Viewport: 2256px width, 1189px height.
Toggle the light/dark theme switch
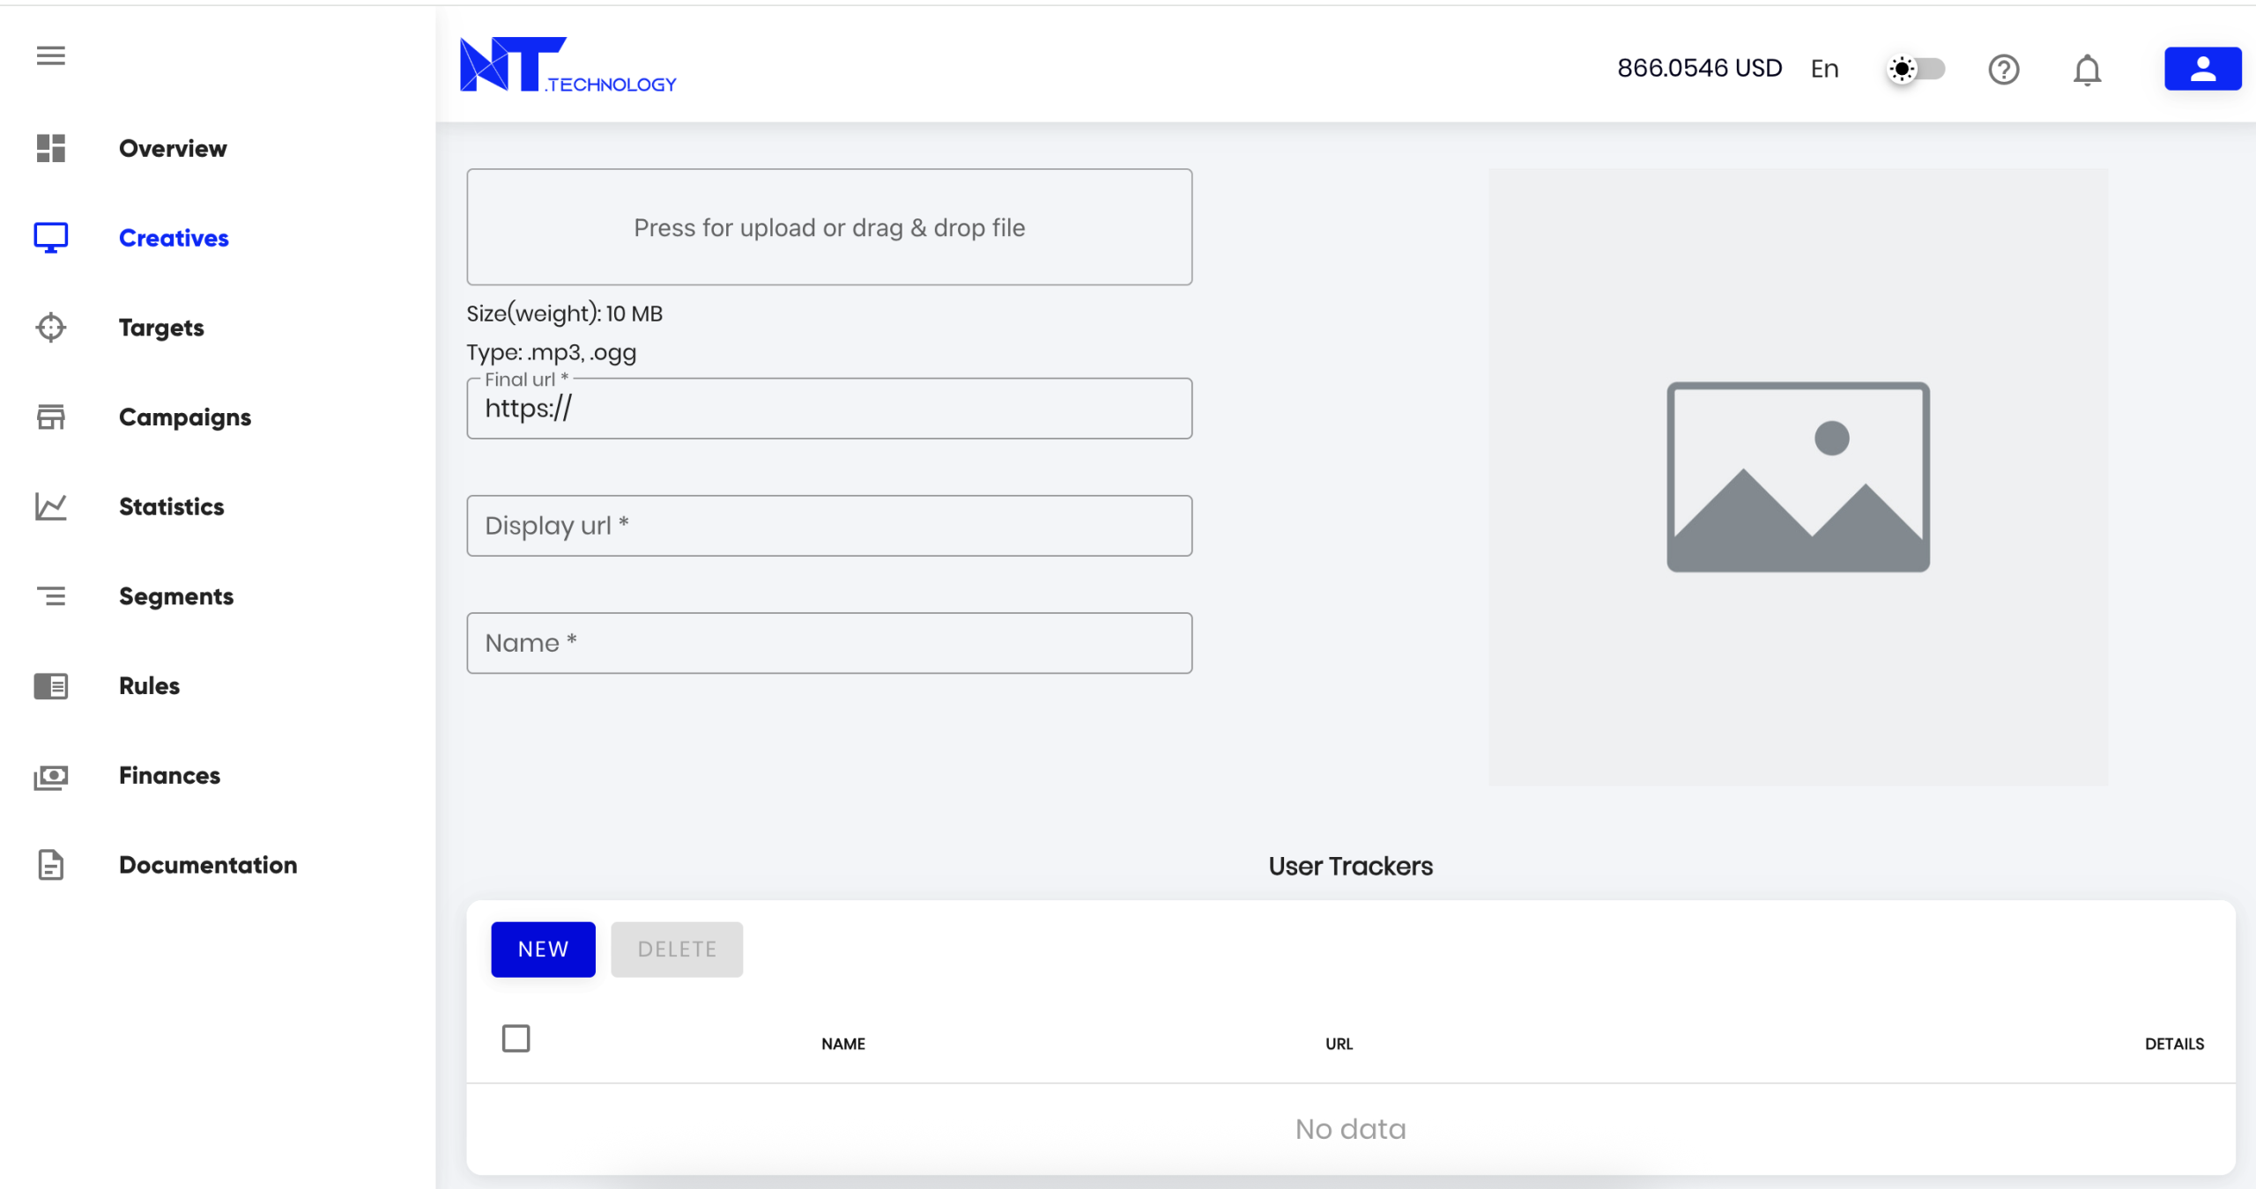pyautogui.click(x=1916, y=69)
